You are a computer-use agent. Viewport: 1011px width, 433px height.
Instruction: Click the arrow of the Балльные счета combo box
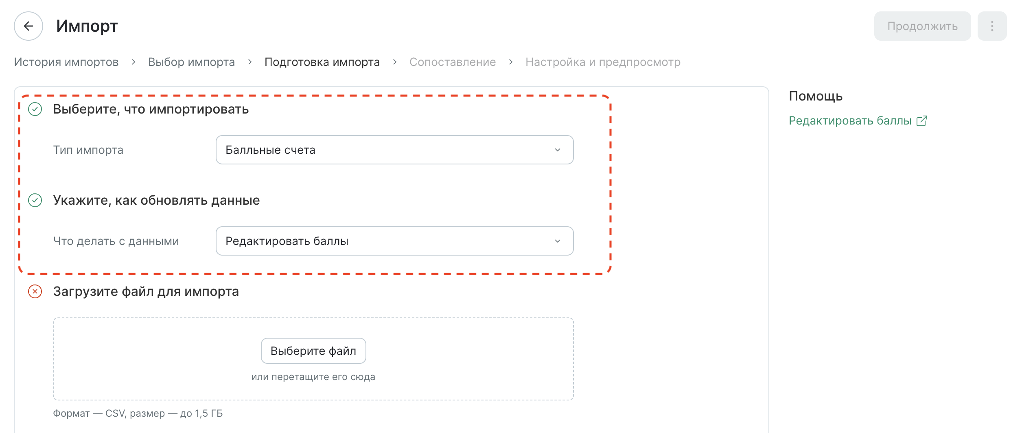pyautogui.click(x=558, y=150)
